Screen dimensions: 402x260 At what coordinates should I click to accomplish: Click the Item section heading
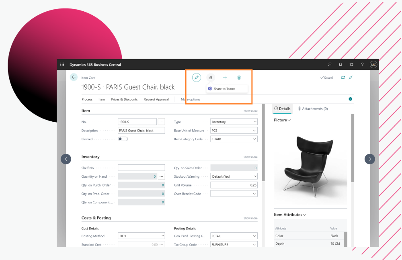pos(86,111)
